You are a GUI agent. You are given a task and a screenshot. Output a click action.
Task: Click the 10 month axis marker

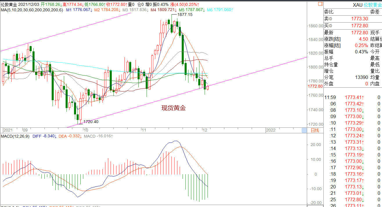click(86, 130)
